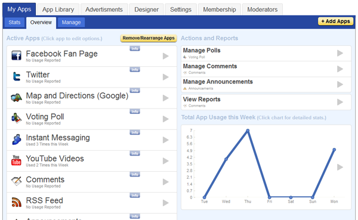Expand the Manage Polls arrow
The height and width of the screenshot is (220, 358).
point(340,53)
